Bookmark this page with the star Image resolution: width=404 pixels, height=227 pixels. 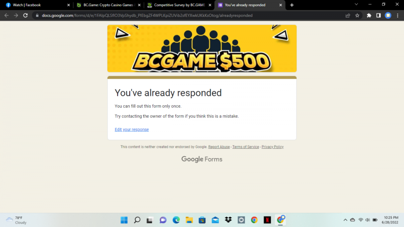357,15
